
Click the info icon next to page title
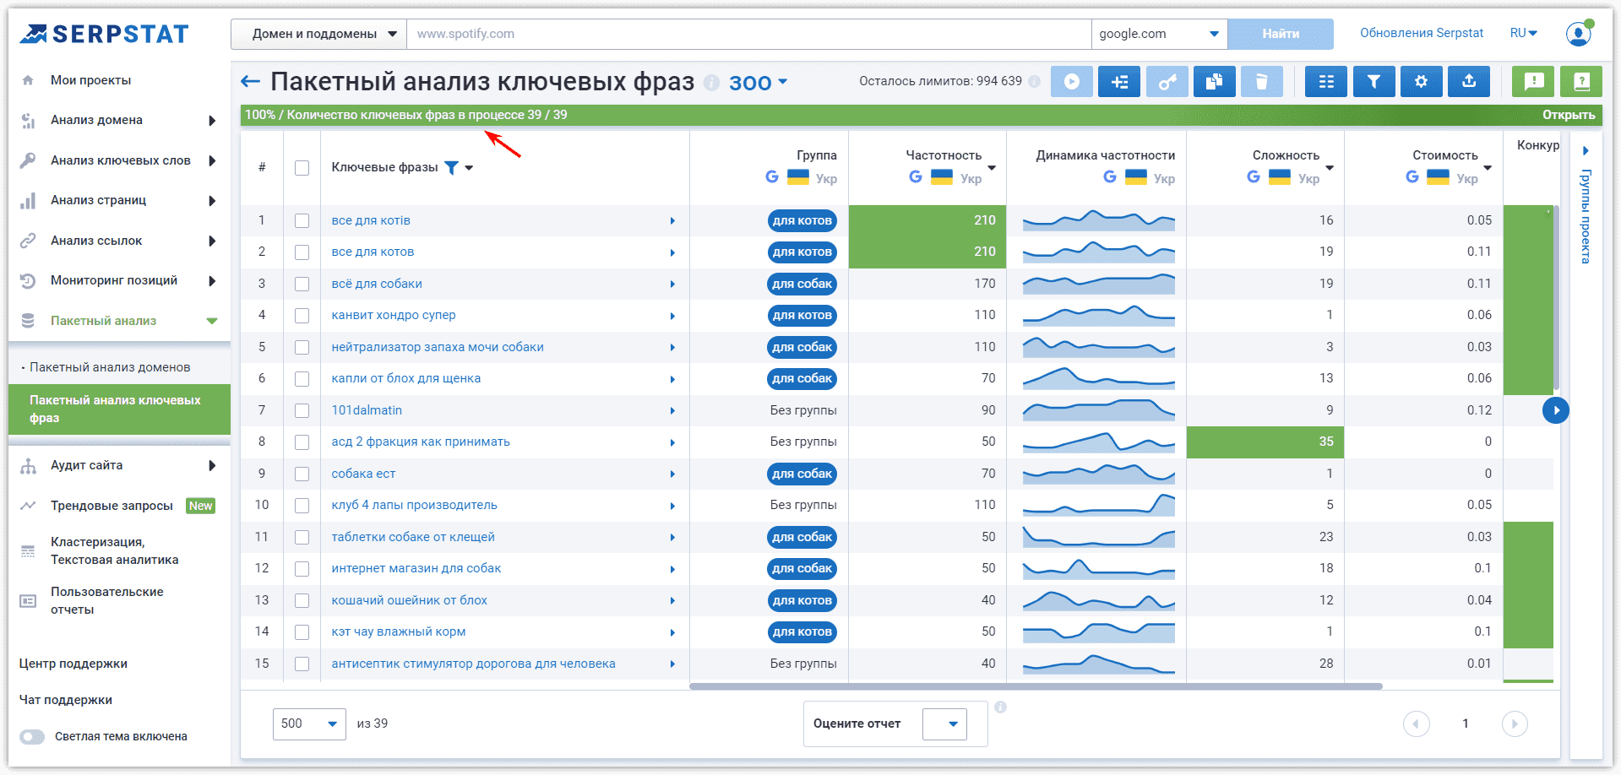pos(711,83)
